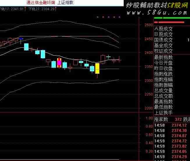Viewport: 190px width, 161px height.
Task: Click the 2400 price axis label
Action: click(x=148, y=53)
